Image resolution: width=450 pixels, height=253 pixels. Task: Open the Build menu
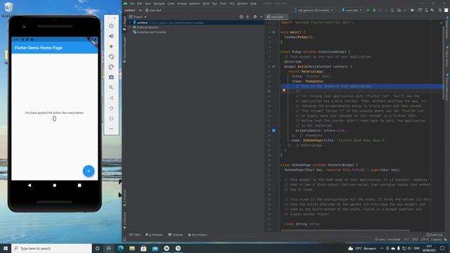coord(206,4)
